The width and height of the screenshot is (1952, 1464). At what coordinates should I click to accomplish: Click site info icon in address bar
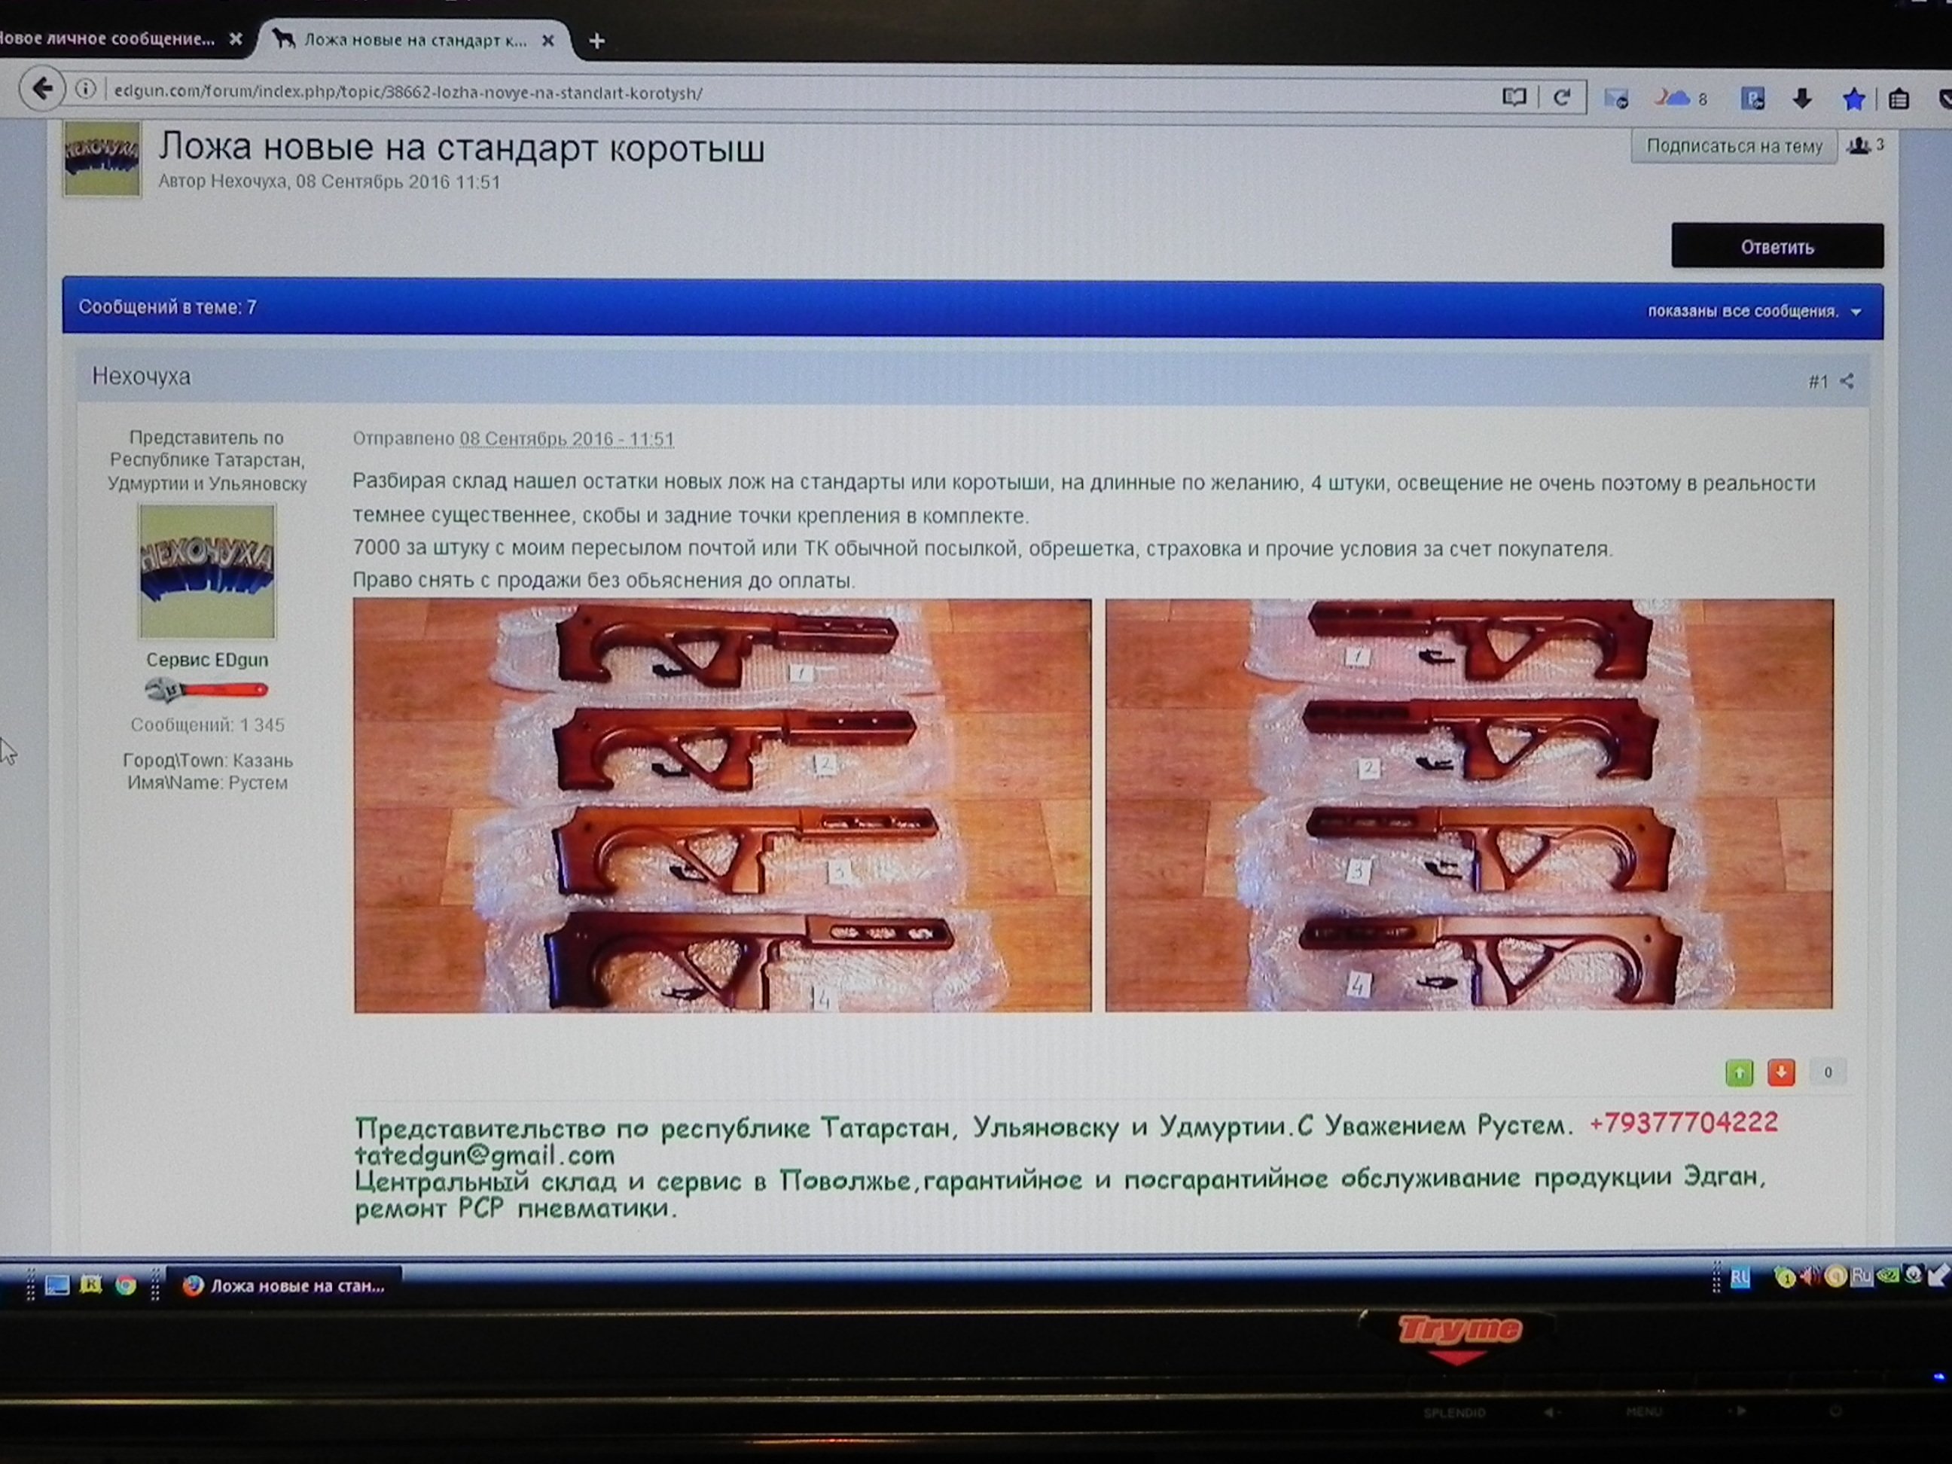(x=86, y=89)
